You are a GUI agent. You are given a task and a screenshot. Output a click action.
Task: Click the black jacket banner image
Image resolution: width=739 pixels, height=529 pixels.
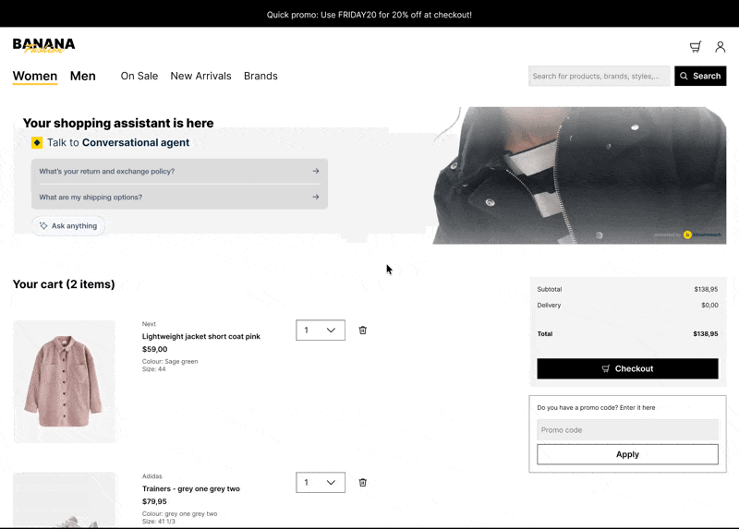(x=580, y=175)
